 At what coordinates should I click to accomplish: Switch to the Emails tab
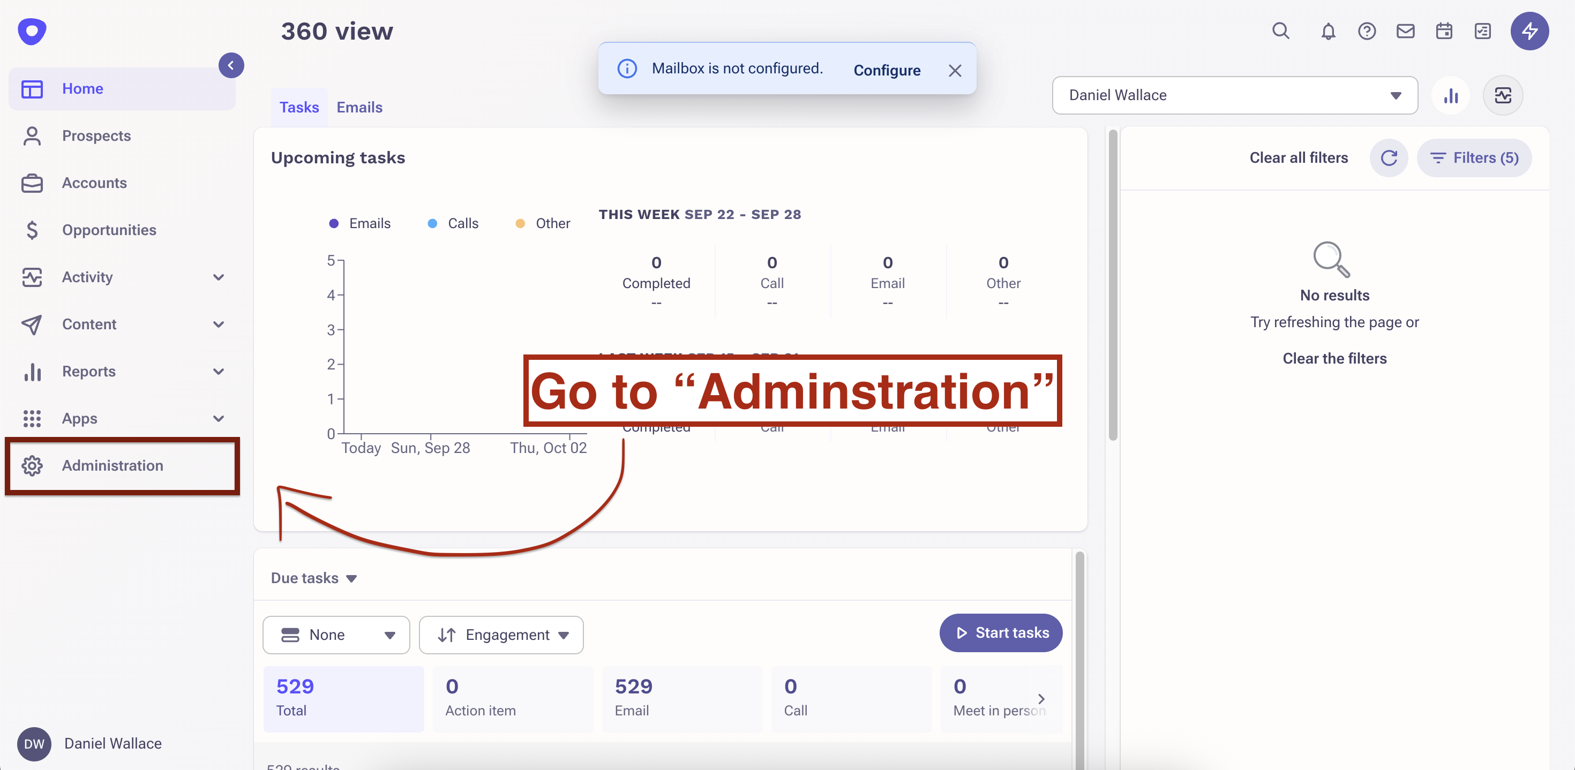pos(359,108)
